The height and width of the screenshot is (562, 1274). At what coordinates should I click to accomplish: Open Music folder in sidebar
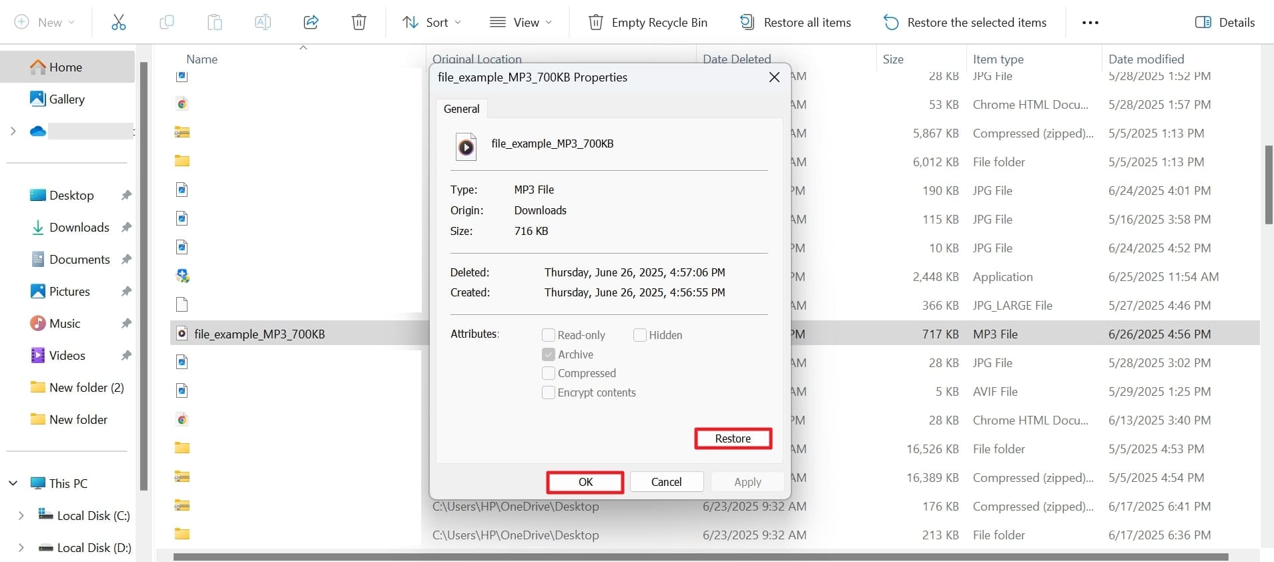65,323
